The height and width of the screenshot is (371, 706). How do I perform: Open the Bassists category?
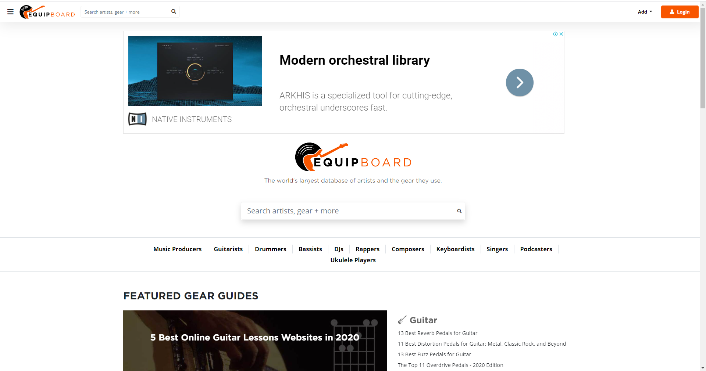click(x=310, y=249)
